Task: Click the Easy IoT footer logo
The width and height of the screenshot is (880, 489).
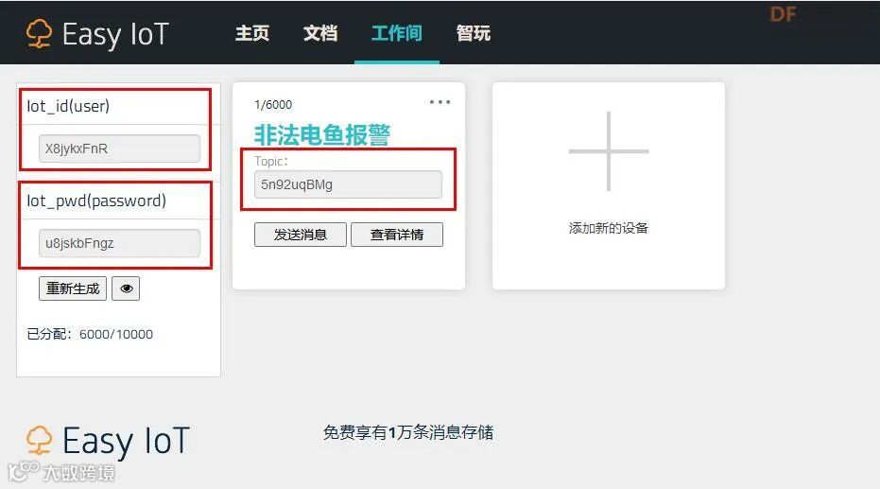Action: 108,441
